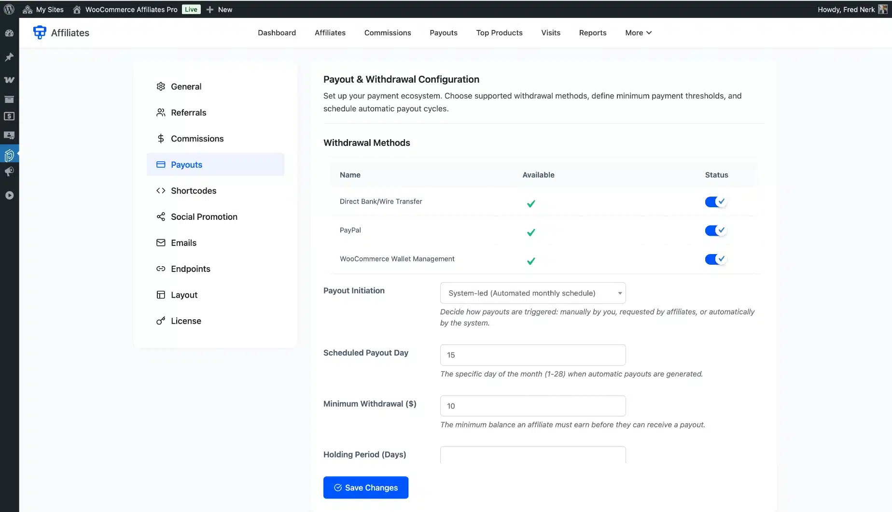Open the Payout Initiation dropdown
The width and height of the screenshot is (892, 512).
(x=532, y=293)
